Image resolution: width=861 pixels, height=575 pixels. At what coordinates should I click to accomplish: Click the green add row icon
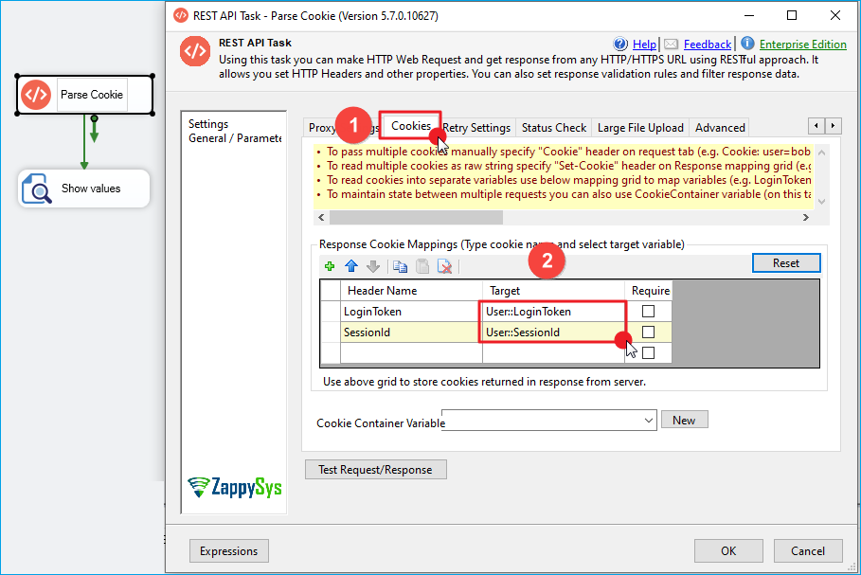coord(330,267)
